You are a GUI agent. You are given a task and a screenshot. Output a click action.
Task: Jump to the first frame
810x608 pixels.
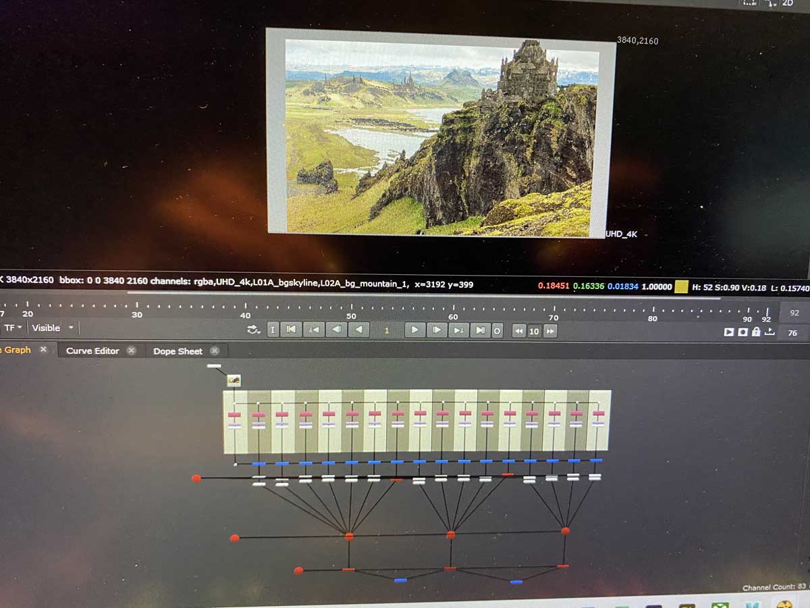point(291,330)
